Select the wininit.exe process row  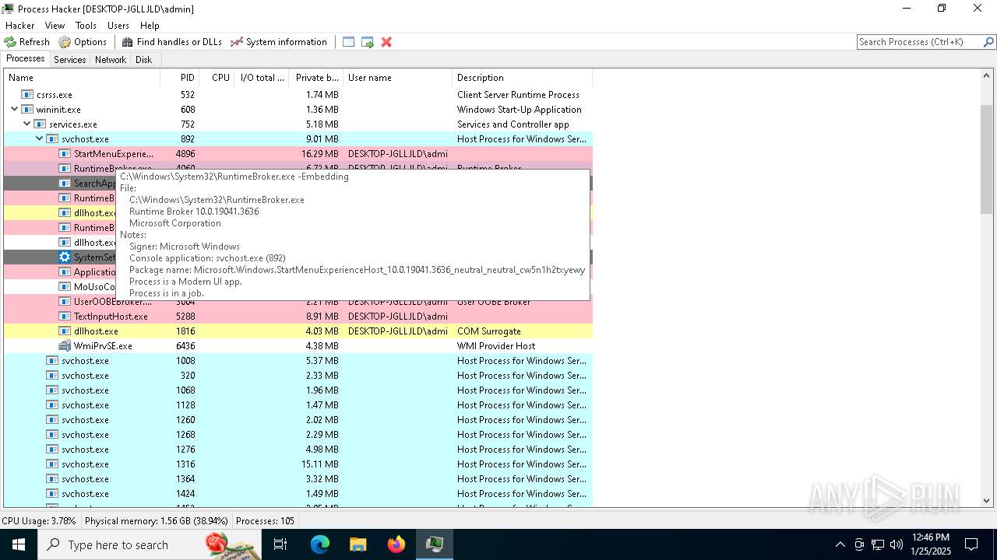[x=298, y=110]
